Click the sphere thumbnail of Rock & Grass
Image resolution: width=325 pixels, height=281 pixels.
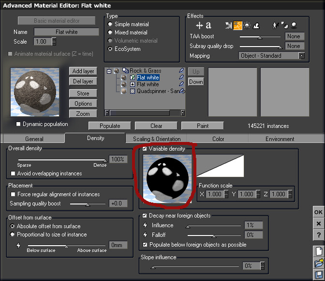tap(117, 71)
